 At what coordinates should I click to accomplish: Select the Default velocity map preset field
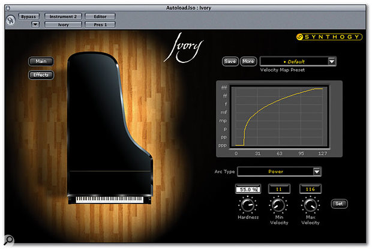click(x=294, y=62)
